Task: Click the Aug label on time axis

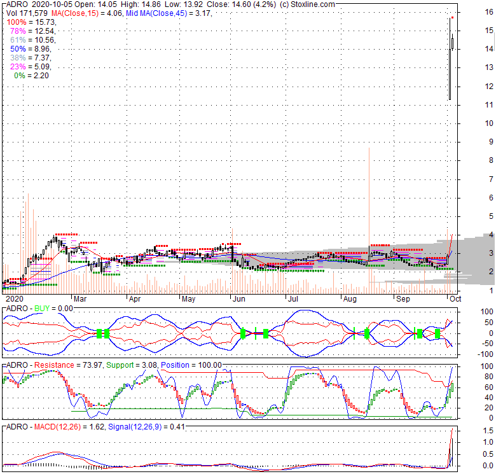Action: (350, 299)
